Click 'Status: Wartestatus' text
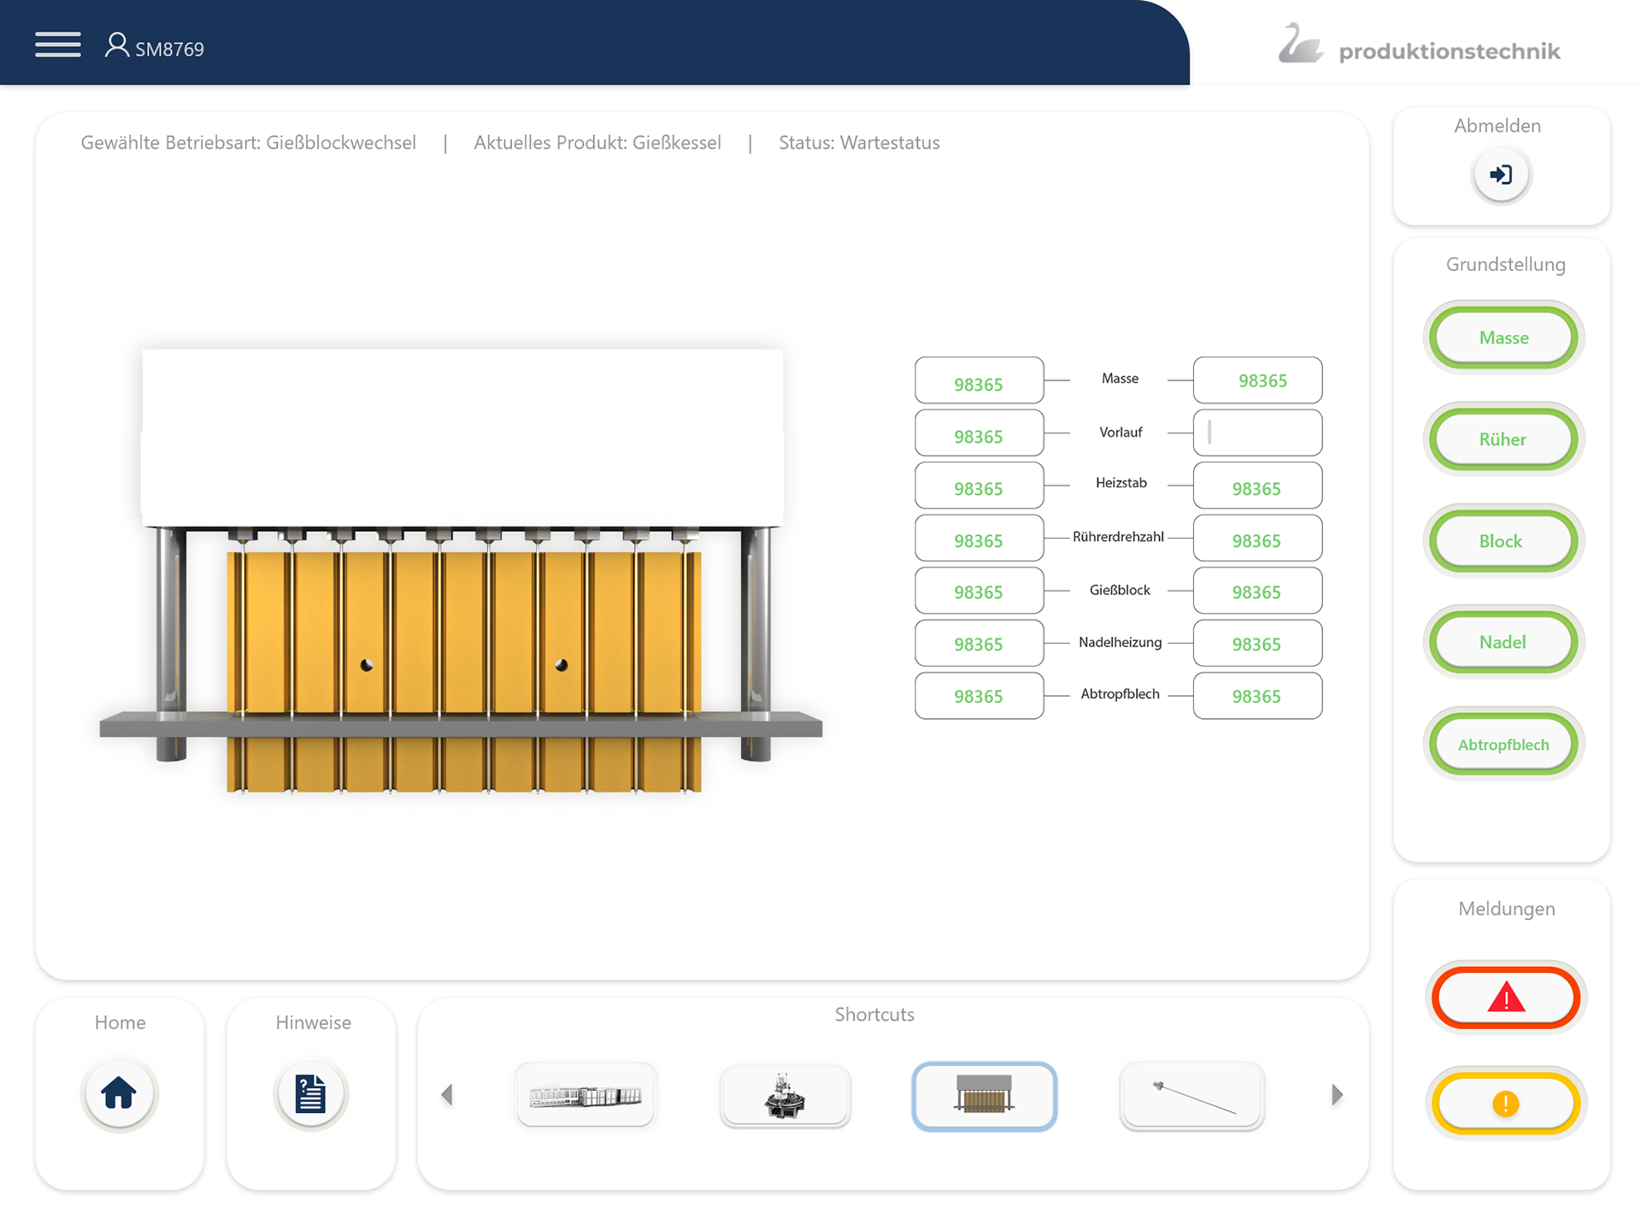 coord(859,143)
